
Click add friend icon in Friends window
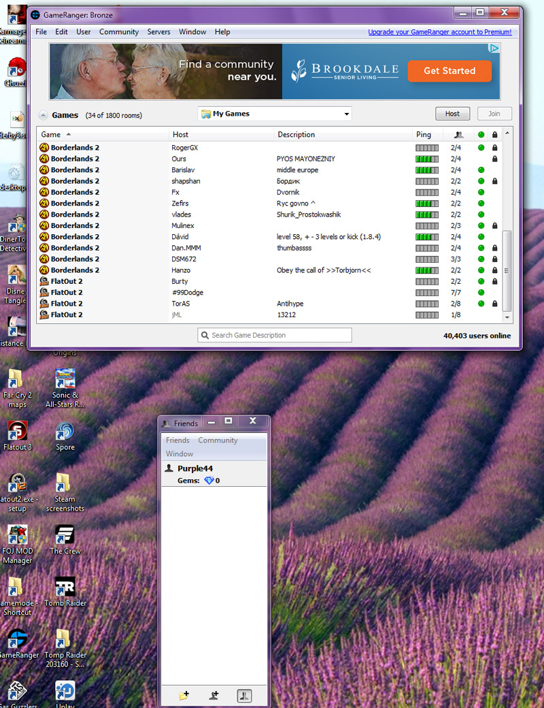tap(214, 695)
